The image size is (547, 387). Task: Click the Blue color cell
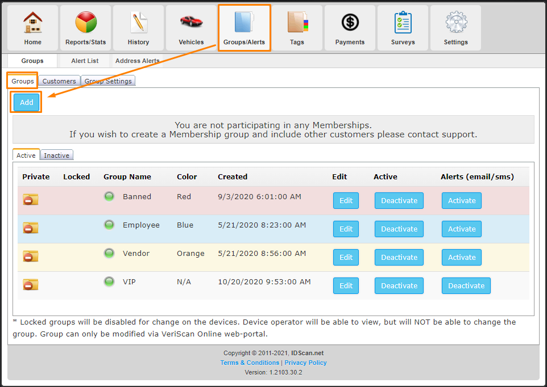[185, 225]
